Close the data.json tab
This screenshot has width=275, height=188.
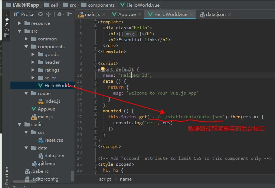(x=229, y=14)
